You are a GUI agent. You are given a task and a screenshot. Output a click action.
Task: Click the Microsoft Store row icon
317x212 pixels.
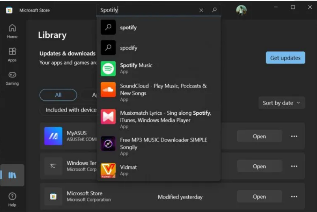53,196
